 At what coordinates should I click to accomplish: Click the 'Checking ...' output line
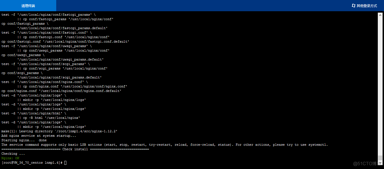13,154
